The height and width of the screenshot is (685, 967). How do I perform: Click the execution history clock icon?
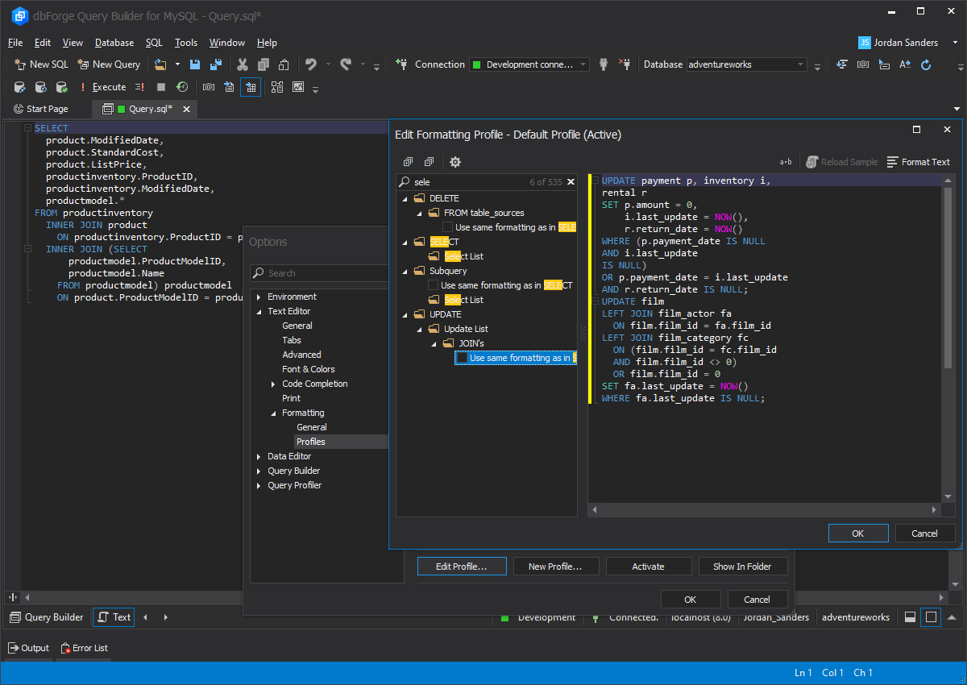pyautogui.click(x=182, y=87)
